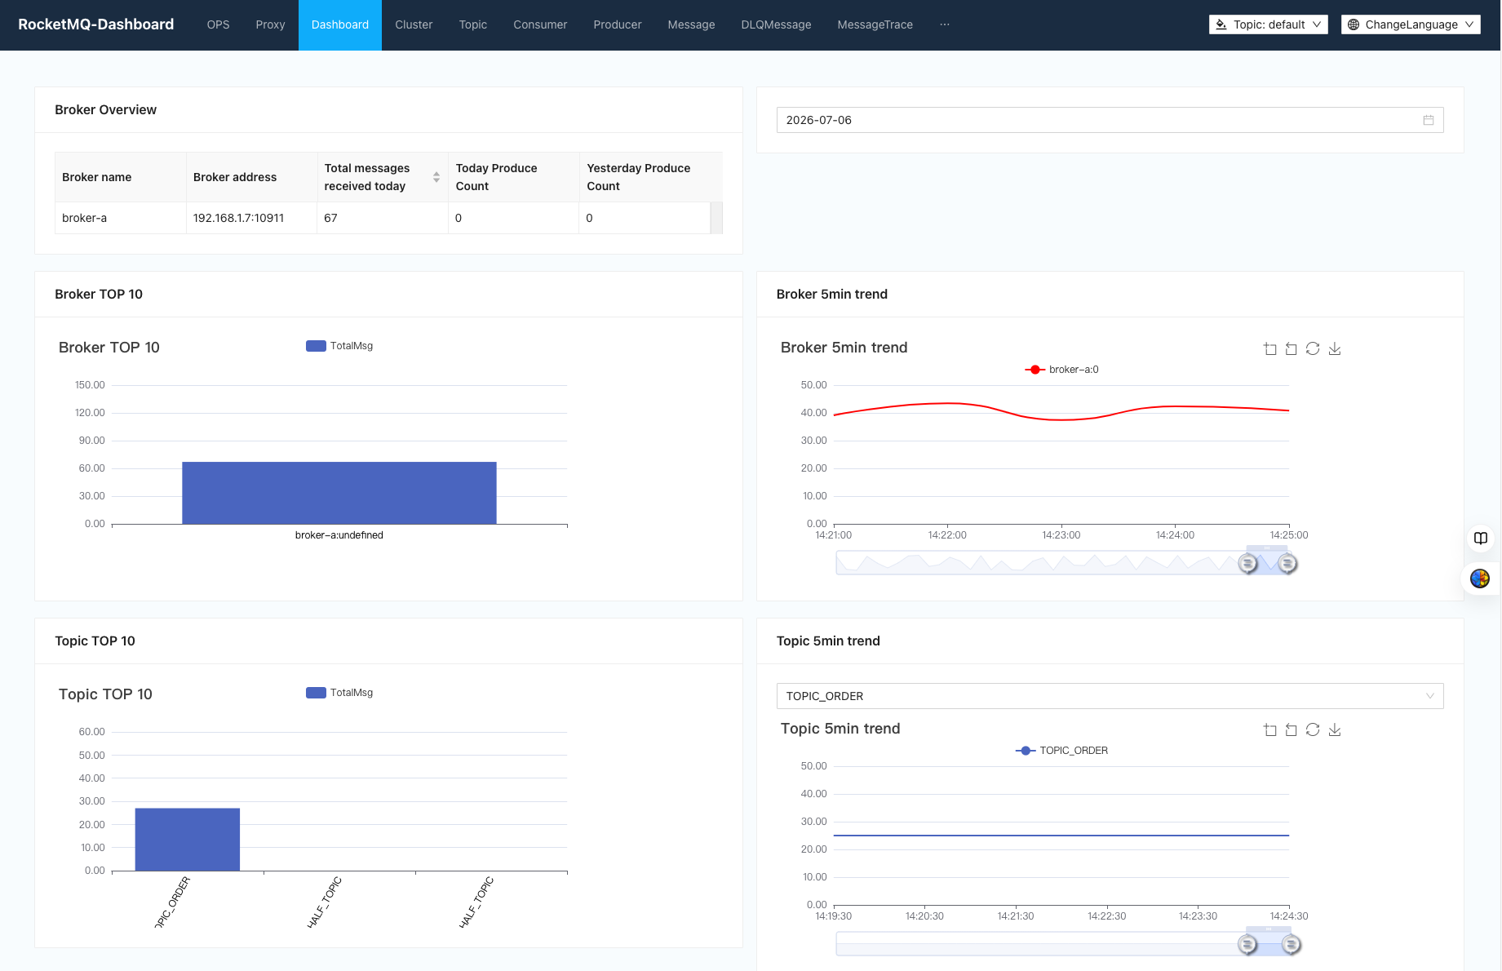Toggle TOPIC_ORDER legend series in trend chart
This screenshot has width=1502, height=971.
(1061, 751)
